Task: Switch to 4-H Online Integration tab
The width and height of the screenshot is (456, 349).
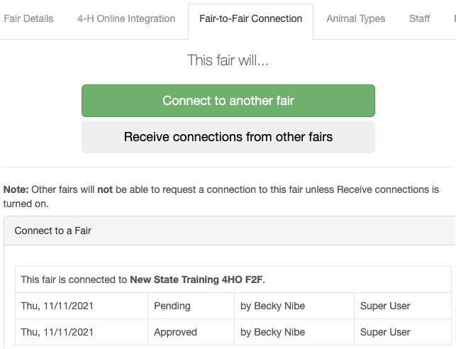Action: 126,18
